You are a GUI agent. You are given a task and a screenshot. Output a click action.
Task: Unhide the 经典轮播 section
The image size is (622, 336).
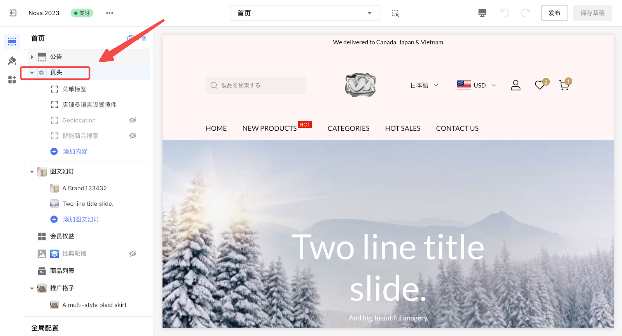pos(133,254)
